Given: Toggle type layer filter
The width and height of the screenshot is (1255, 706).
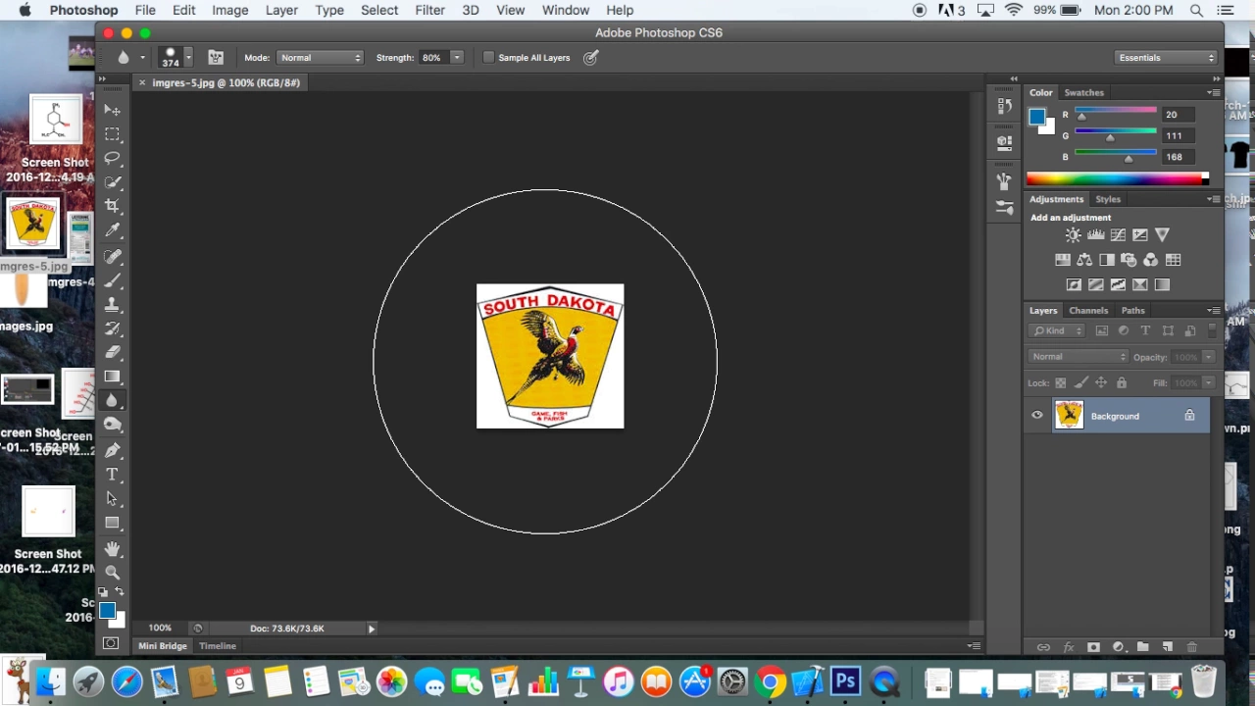Looking at the screenshot, I should [1145, 331].
